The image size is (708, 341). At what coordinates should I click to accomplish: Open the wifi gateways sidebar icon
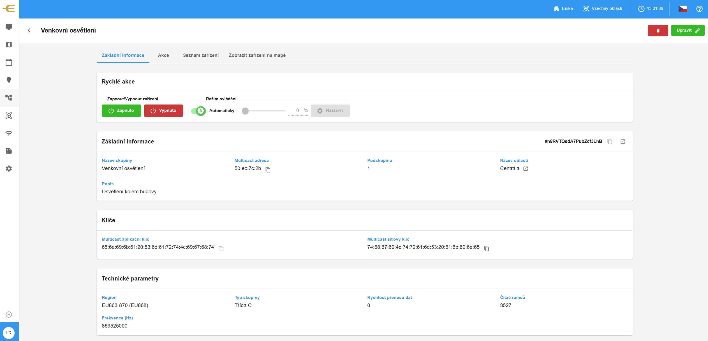point(9,133)
